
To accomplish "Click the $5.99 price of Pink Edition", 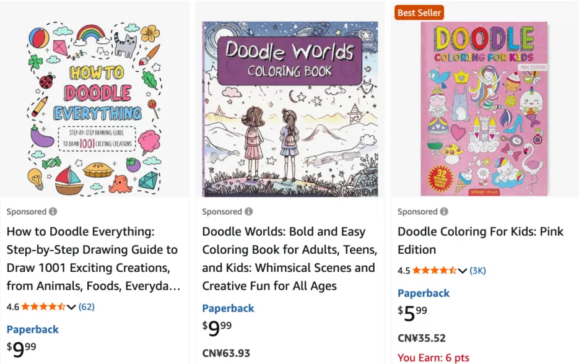I will pyautogui.click(x=412, y=314).
